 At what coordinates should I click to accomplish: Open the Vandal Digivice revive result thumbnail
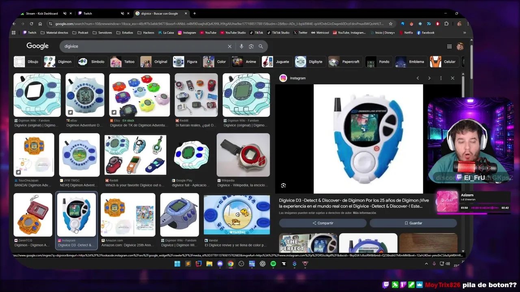236,215
